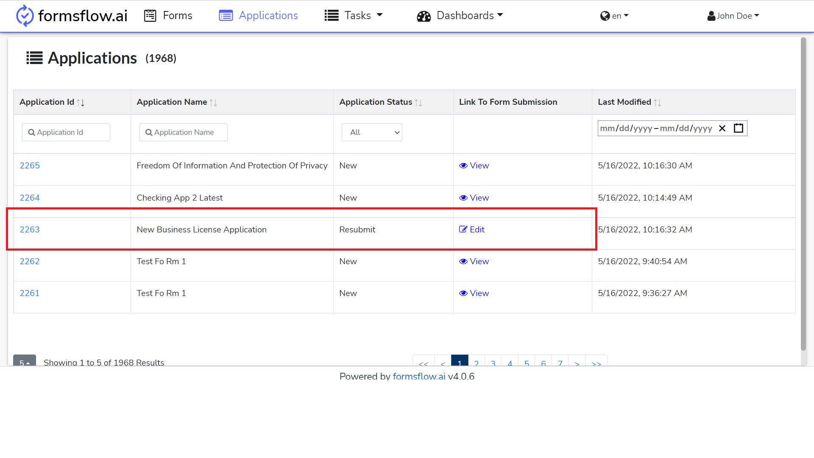Click the Dashboards gauge icon

[x=424, y=16]
